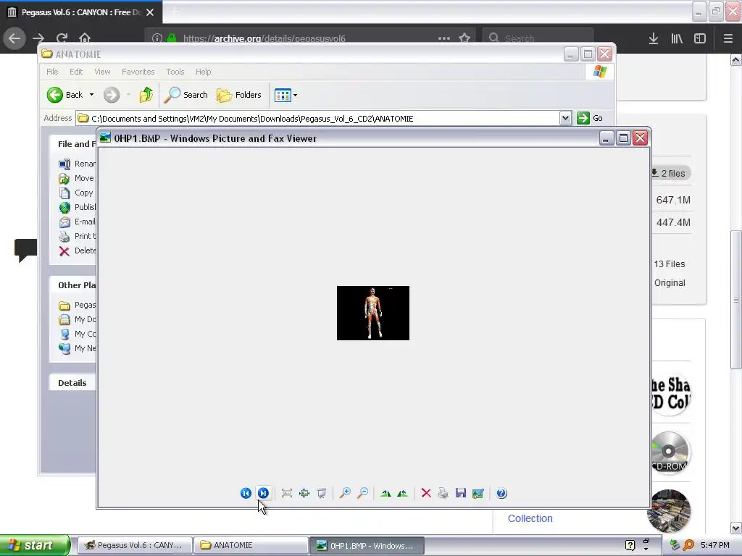
Task: Click Back button in ANATOMIE window
Action: pos(65,95)
